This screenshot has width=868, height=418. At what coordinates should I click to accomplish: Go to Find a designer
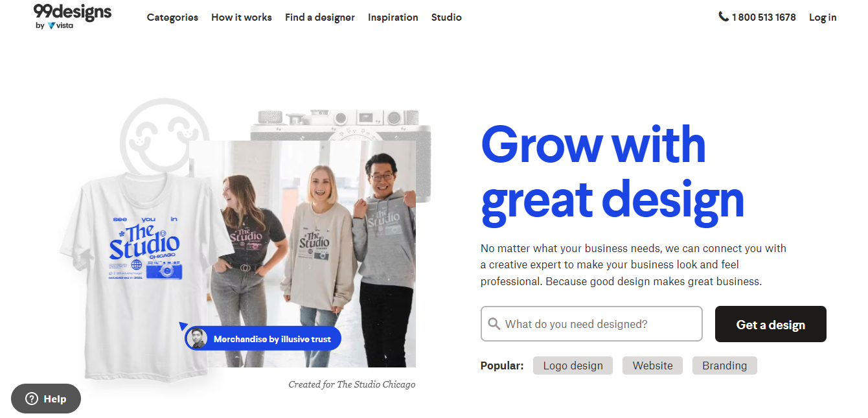tap(320, 17)
